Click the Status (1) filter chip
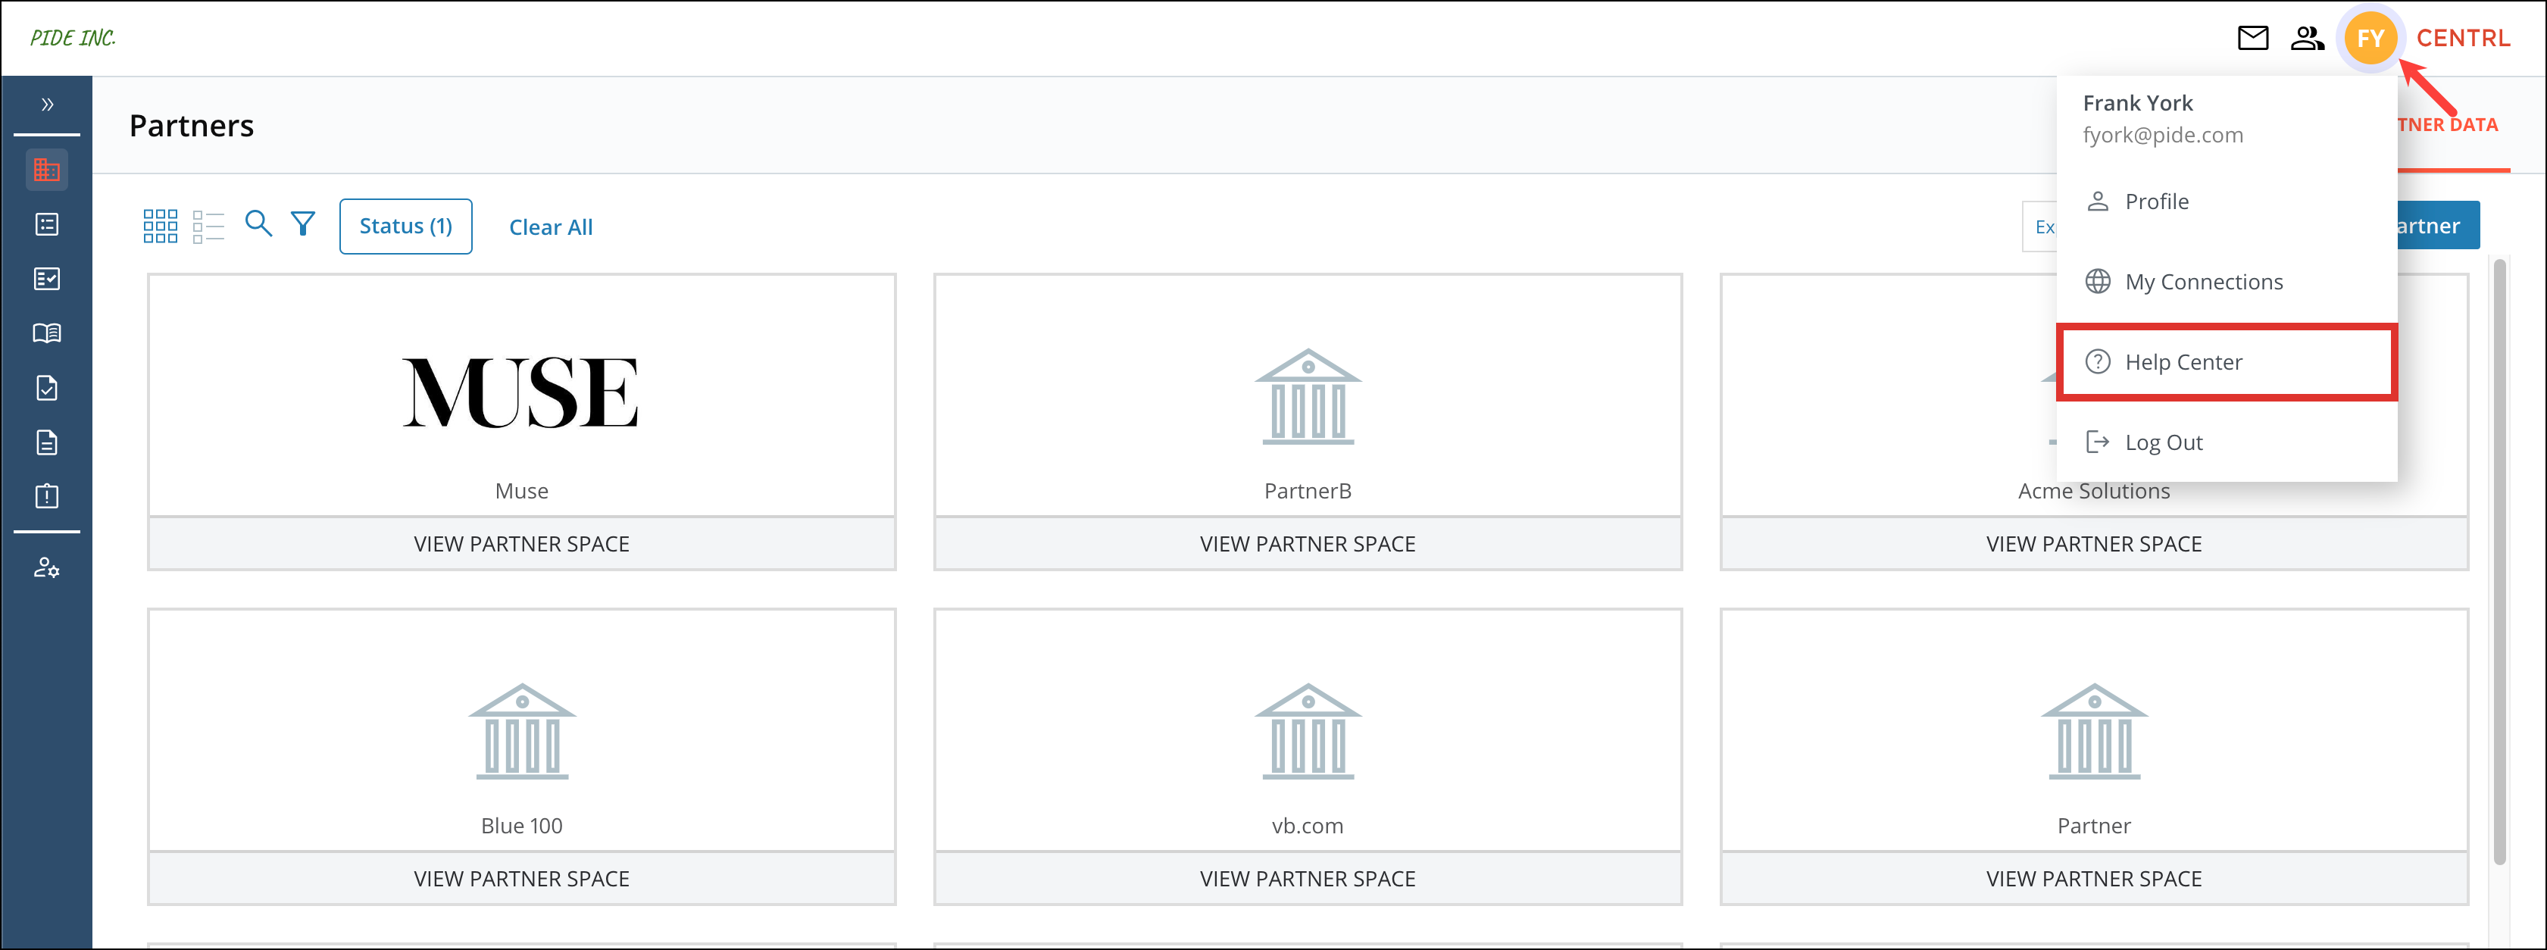 click(405, 227)
